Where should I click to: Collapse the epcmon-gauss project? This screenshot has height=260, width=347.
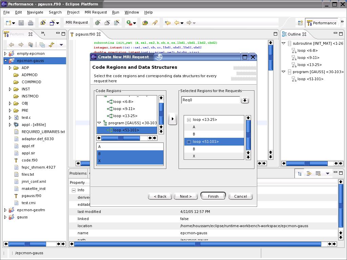[x=5, y=61]
